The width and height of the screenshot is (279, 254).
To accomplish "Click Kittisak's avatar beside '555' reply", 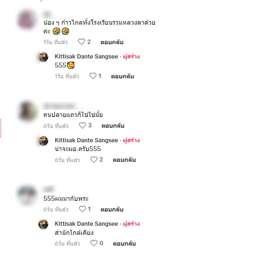I will point(44,57).
